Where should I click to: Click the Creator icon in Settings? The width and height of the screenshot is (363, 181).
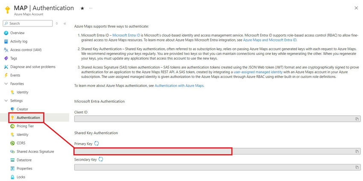[x=12, y=109]
